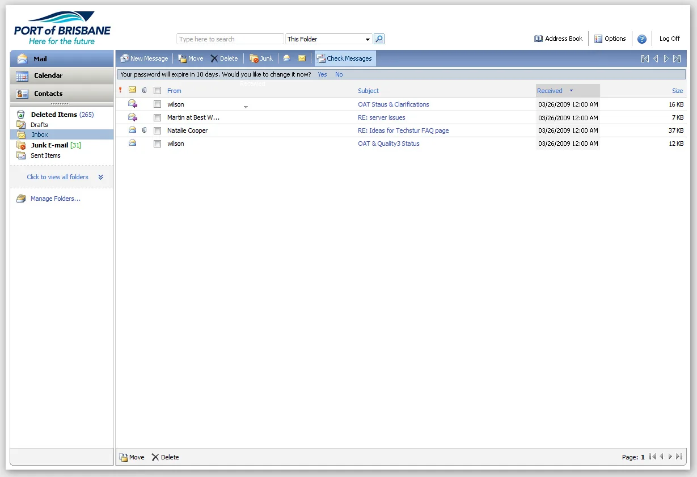This screenshot has width=697, height=477.
Task: Check the box for Natalie Cooper message
Action: coord(158,130)
